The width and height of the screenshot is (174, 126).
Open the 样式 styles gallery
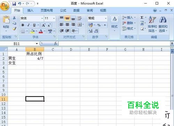pos(114,24)
